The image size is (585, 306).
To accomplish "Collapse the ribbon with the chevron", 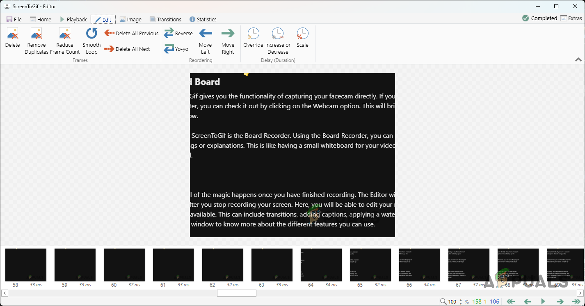I will point(578,60).
